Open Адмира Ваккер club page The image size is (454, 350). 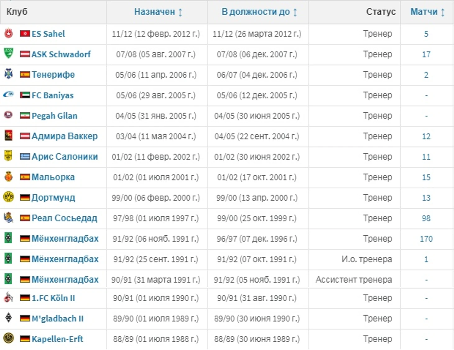pyautogui.click(x=65, y=136)
